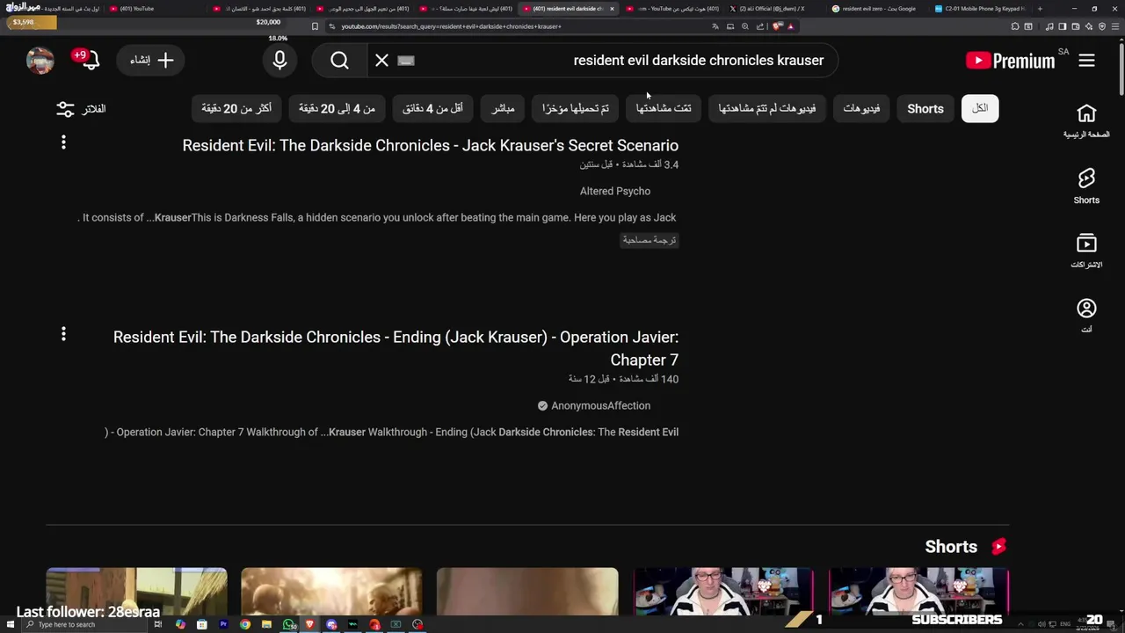
Task: Select the Under 4 minutes filter chip
Action: click(432, 108)
